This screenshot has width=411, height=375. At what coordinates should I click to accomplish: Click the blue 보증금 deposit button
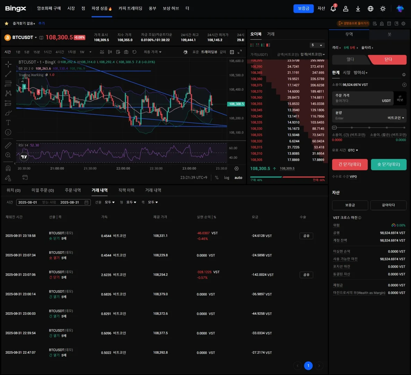303,8
